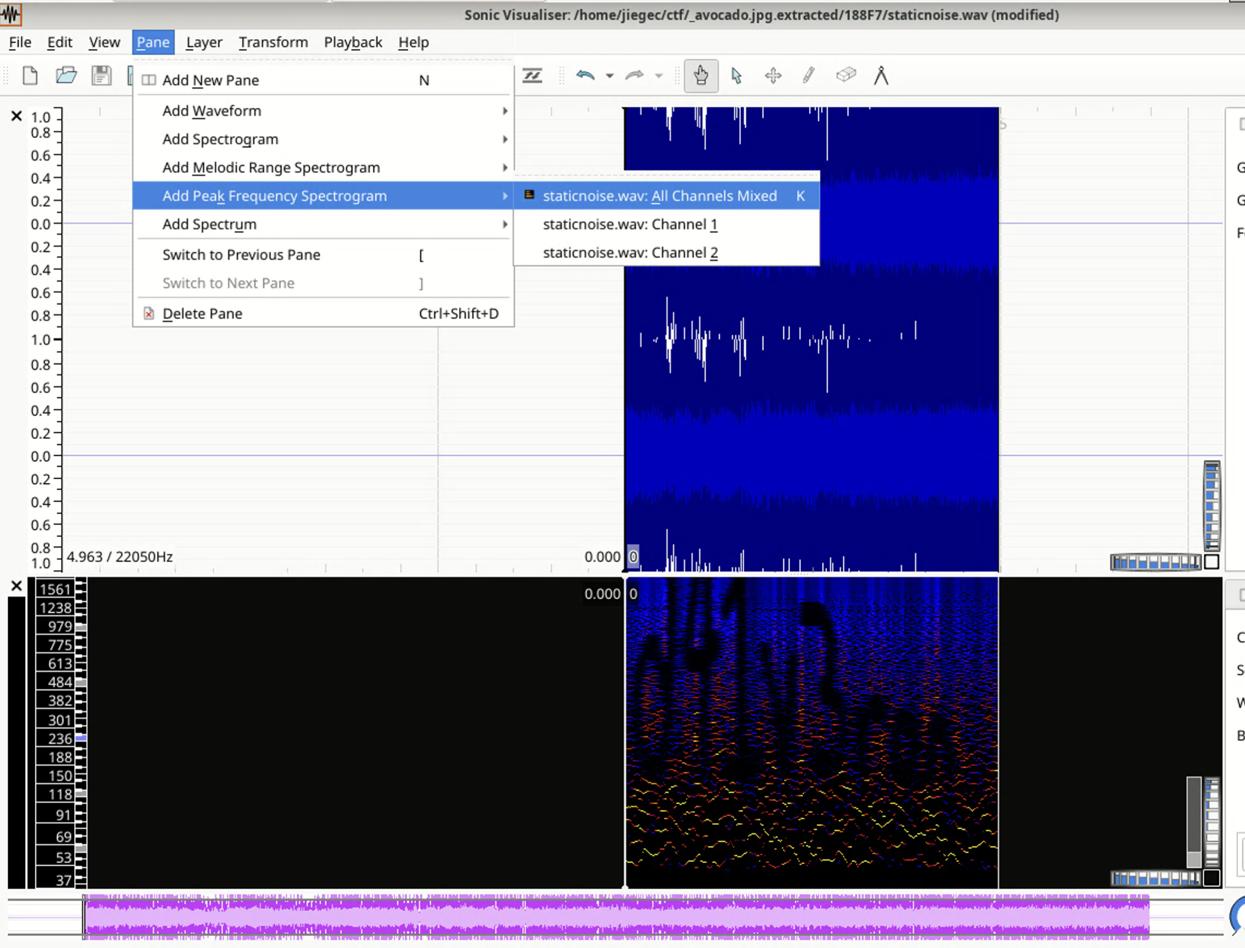Open the File menu
Image resolution: width=1245 pixels, height=948 pixels.
point(20,42)
